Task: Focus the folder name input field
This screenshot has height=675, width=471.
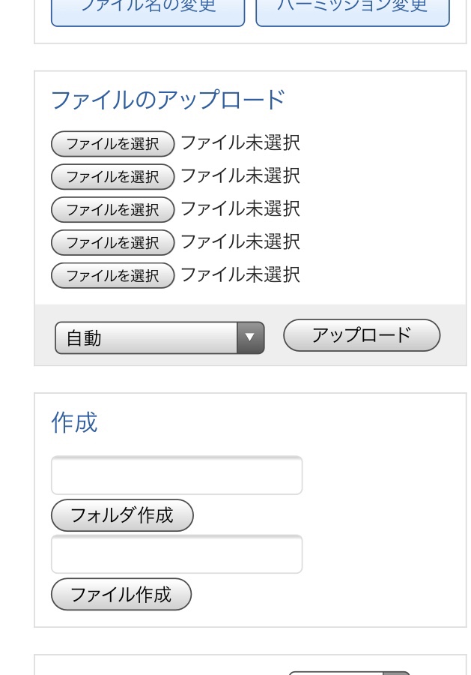Action: coord(177,475)
